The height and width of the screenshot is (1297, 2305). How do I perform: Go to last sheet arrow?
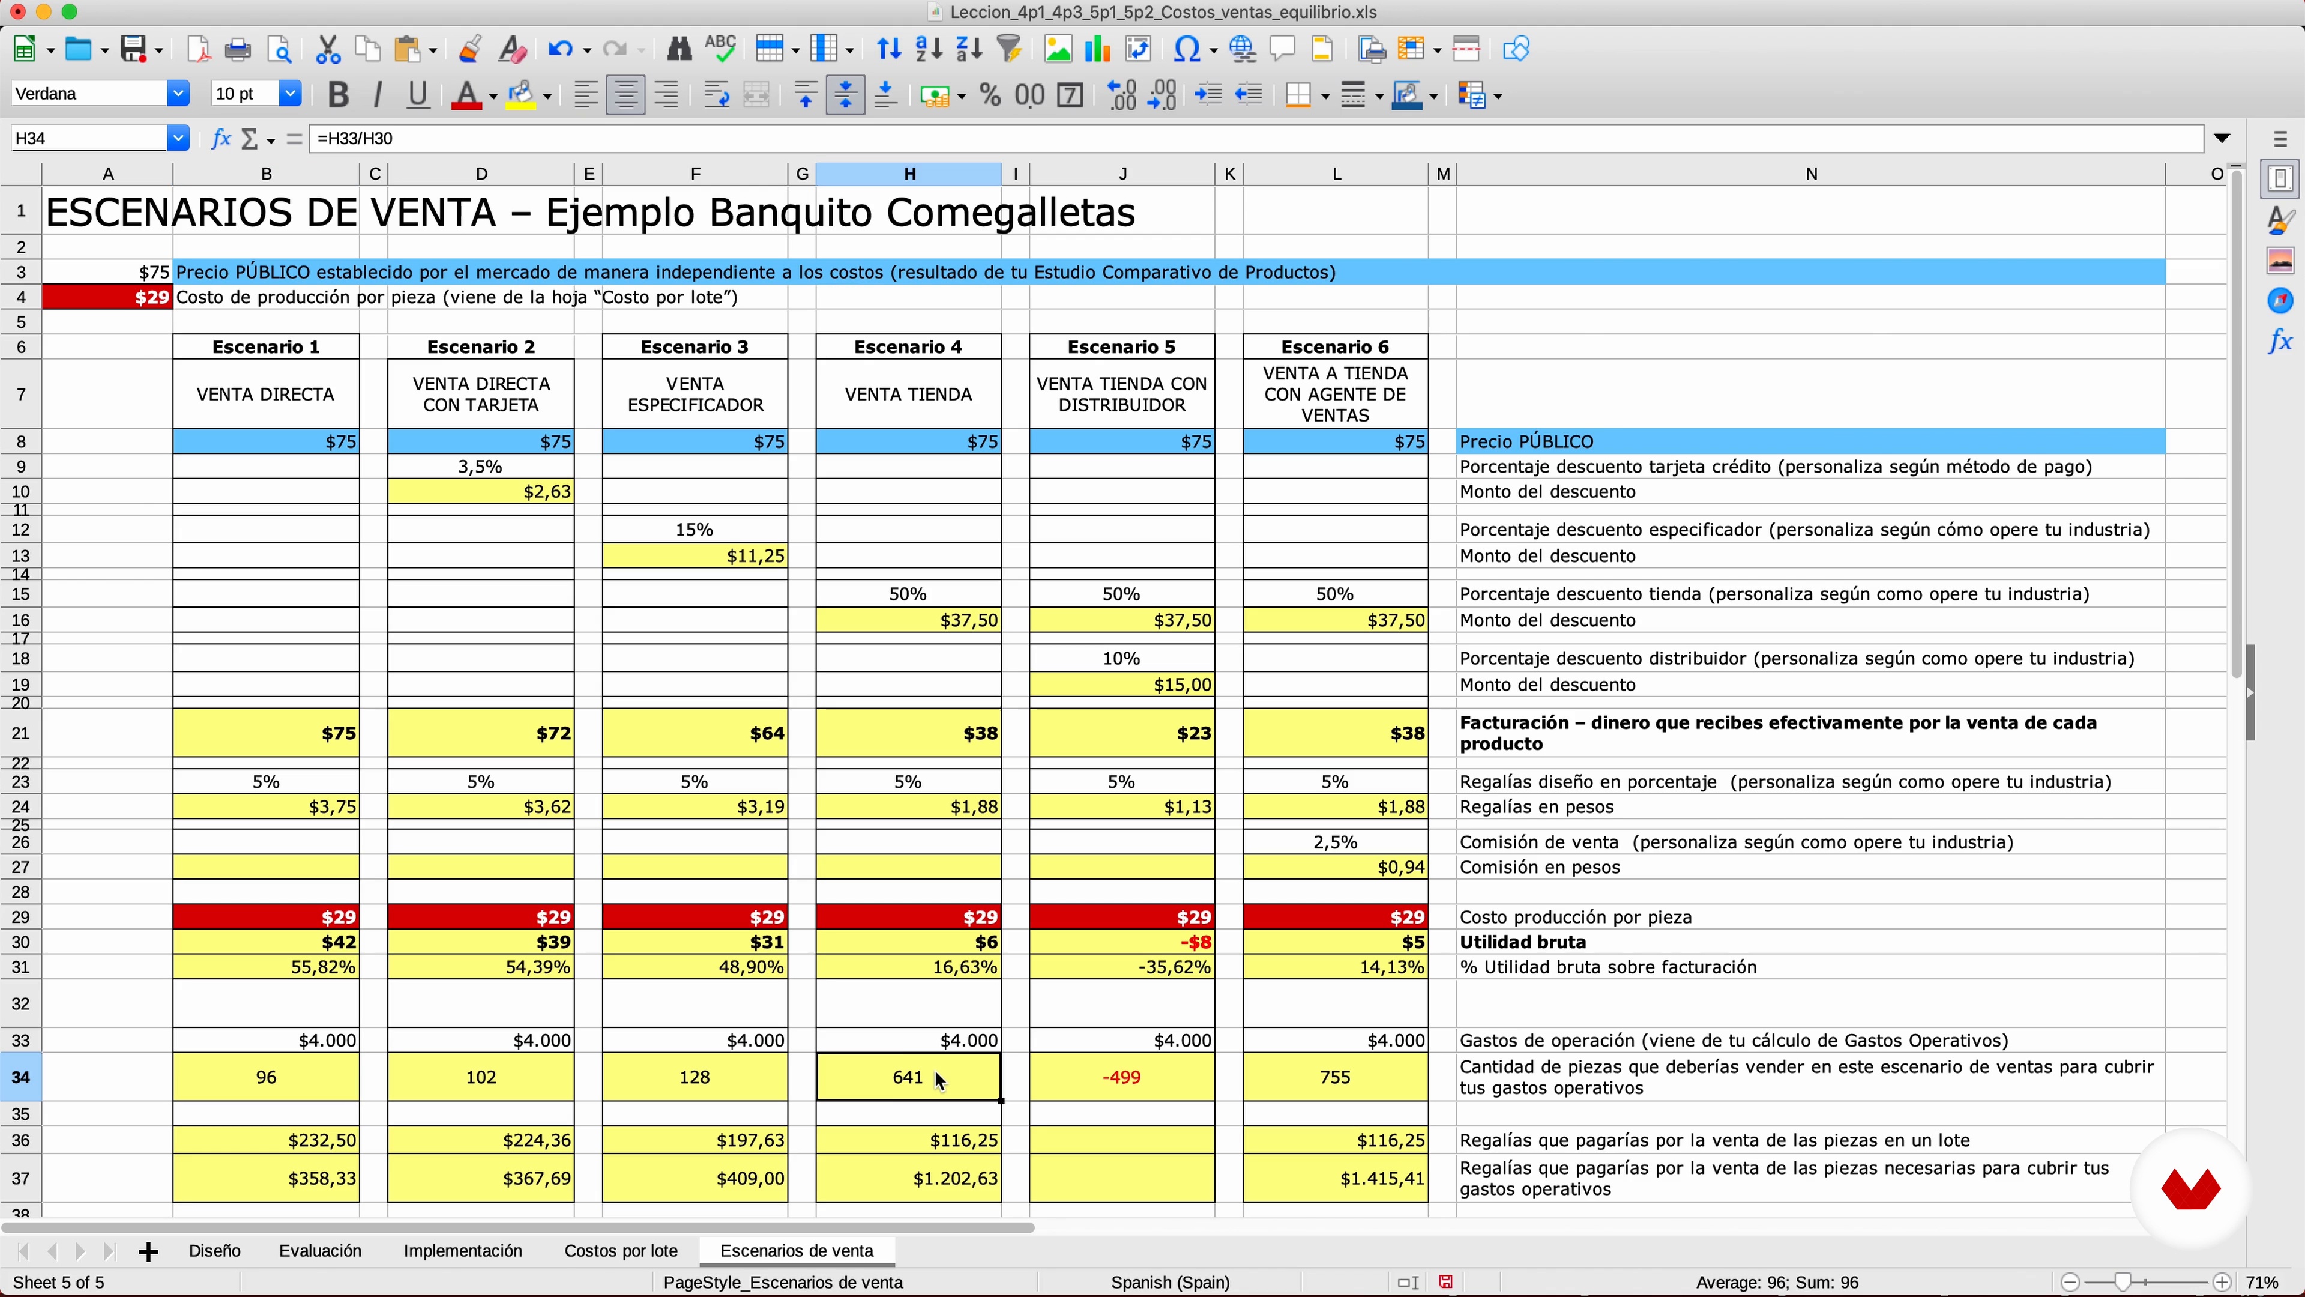109,1251
